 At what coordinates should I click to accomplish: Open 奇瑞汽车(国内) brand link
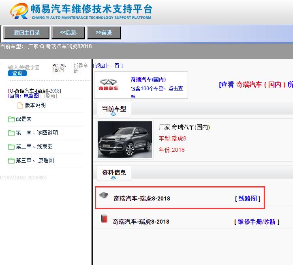pyautogui.click(x=148, y=80)
